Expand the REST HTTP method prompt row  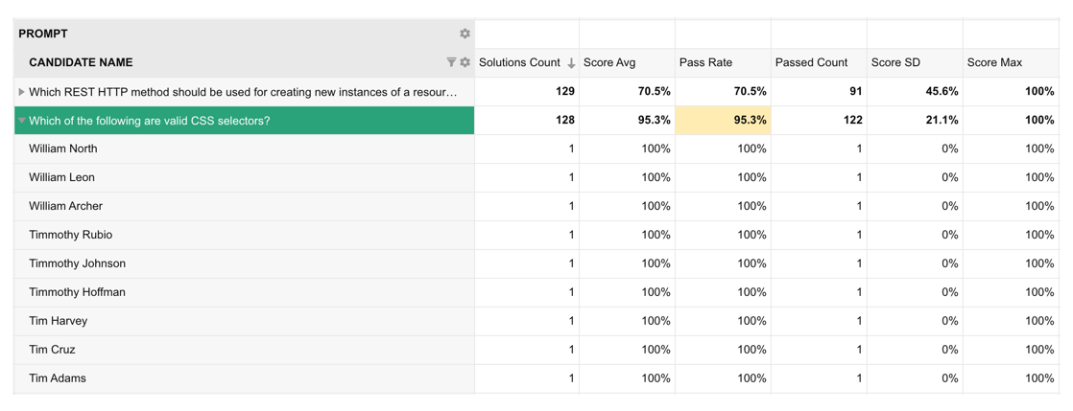click(x=21, y=92)
